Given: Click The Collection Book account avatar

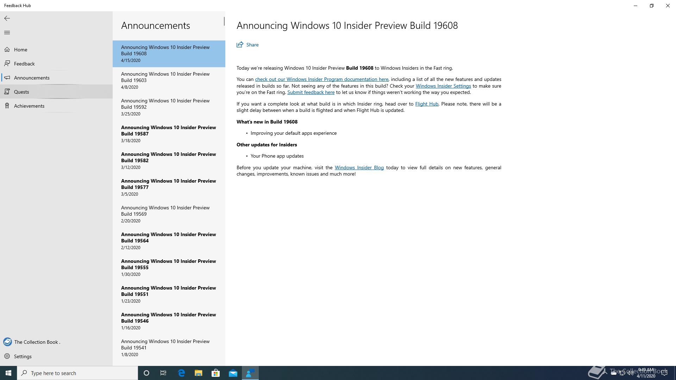Looking at the screenshot, I should tap(7, 342).
